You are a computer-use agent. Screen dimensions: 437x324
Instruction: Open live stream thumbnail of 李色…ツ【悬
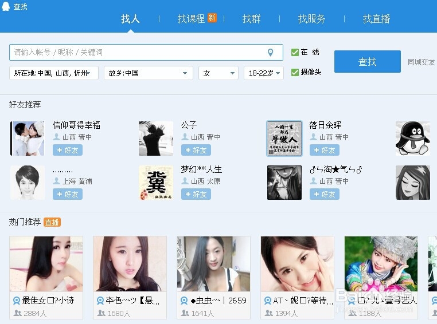pyautogui.click(x=130, y=264)
